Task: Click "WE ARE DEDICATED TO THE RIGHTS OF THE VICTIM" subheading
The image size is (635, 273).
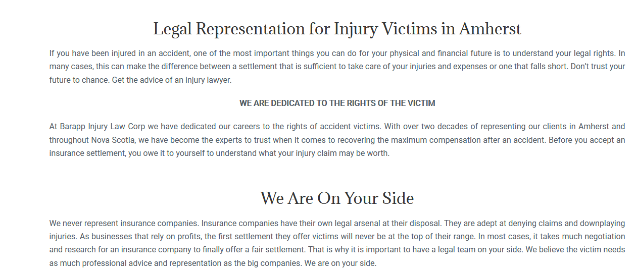Action: click(337, 103)
